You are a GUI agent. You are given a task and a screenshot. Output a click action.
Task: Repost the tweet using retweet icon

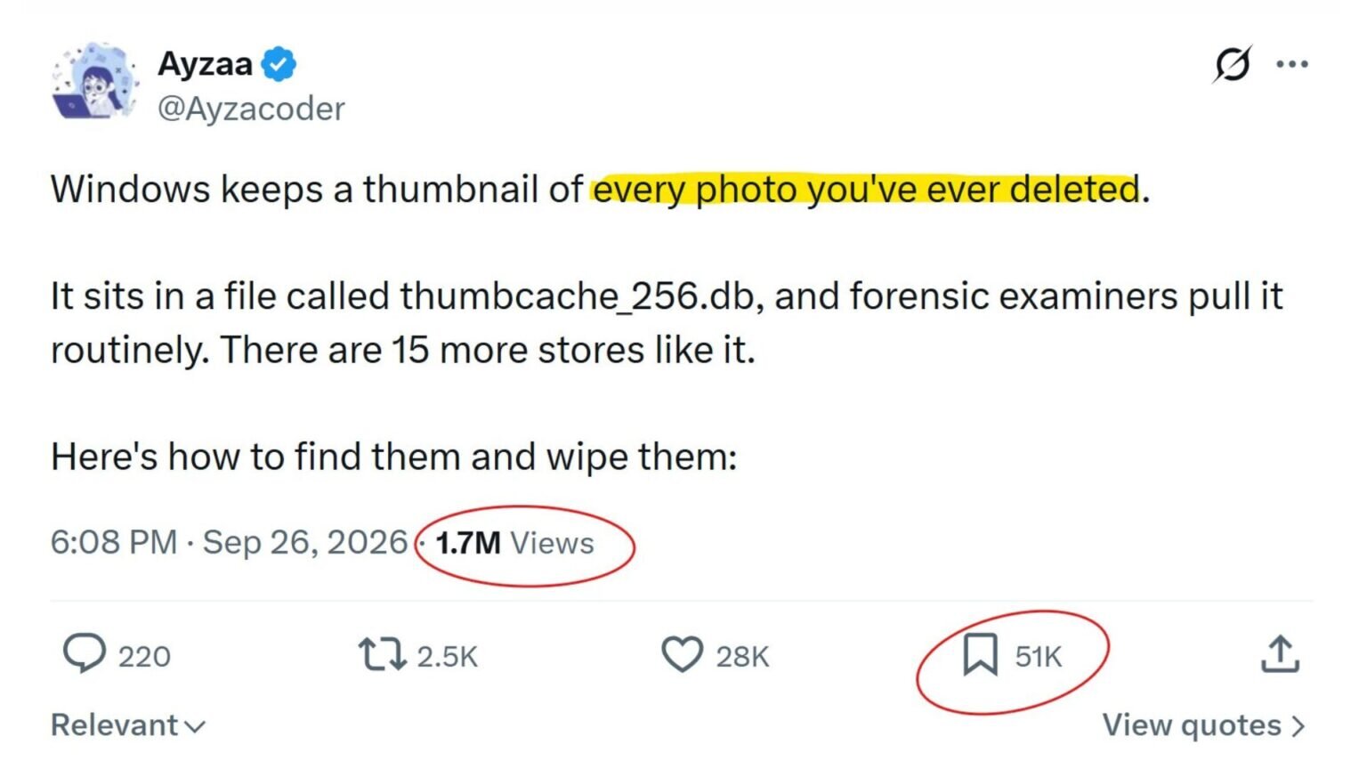[382, 655]
